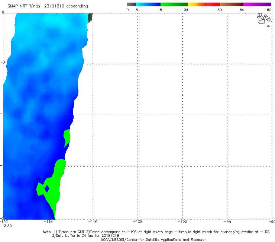Click the blue diamond inside the green region
275x242 pixels.
click(47, 189)
